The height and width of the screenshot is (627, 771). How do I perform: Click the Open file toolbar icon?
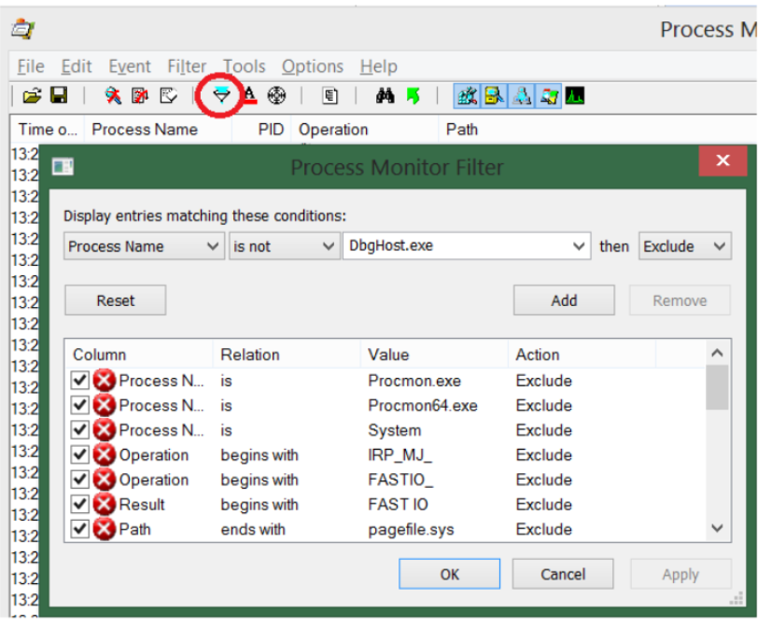click(x=33, y=95)
